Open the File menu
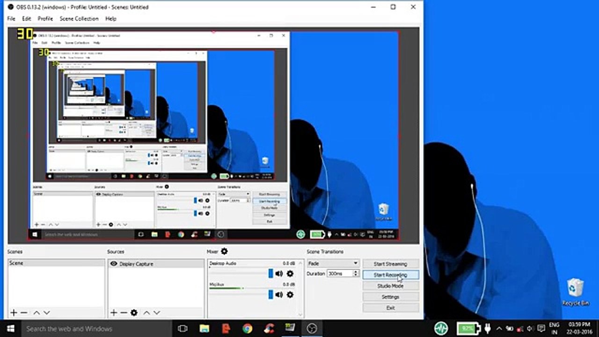Screen dimensions: 599x337 coord(11,19)
